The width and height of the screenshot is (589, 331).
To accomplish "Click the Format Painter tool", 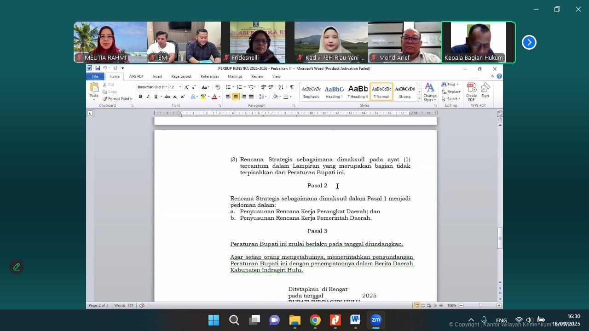I will 117,99.
